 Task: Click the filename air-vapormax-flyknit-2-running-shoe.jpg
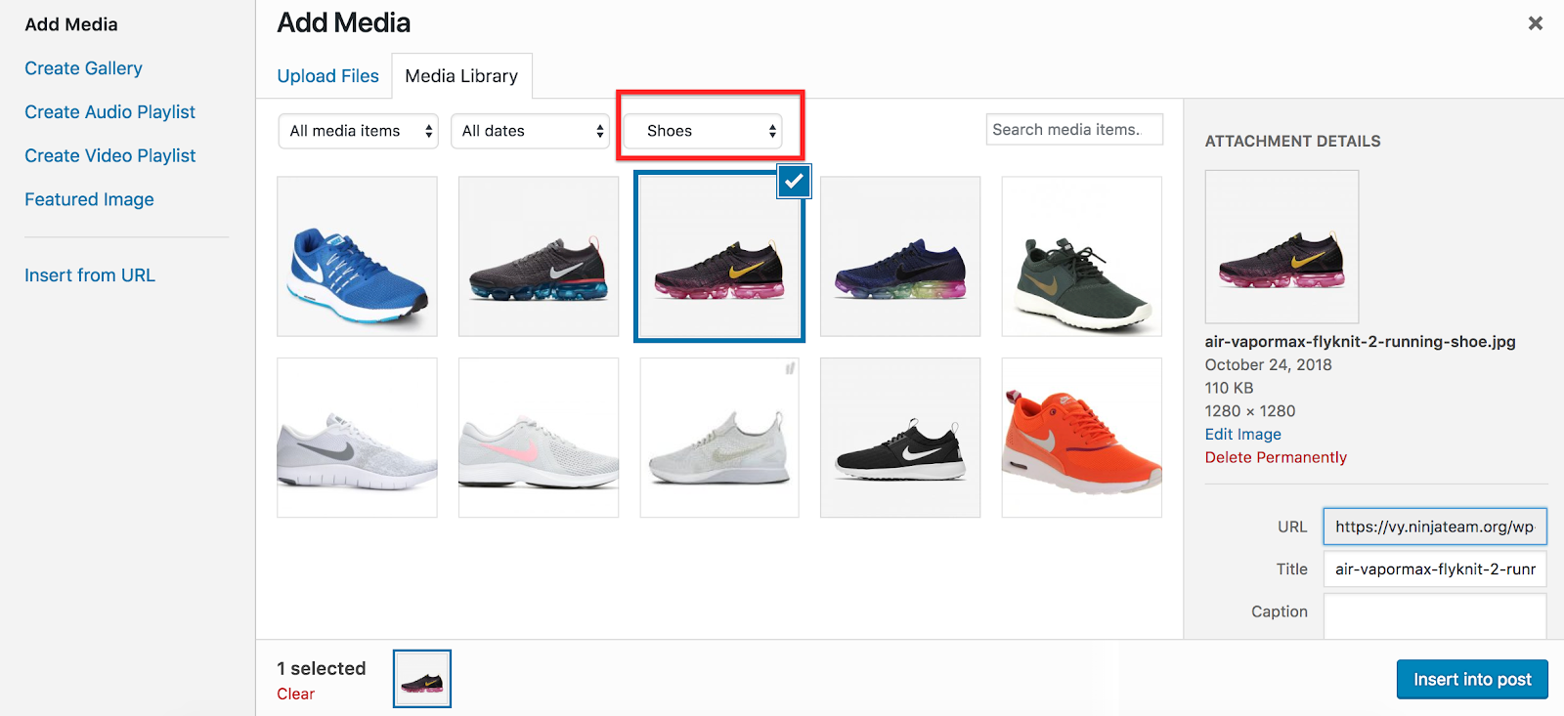[x=1360, y=342]
